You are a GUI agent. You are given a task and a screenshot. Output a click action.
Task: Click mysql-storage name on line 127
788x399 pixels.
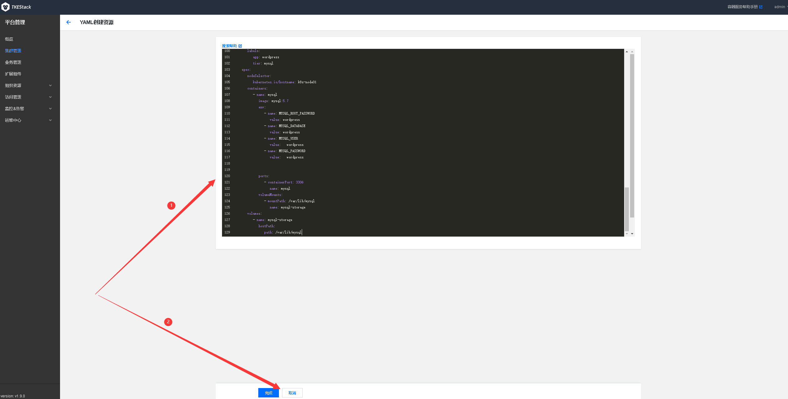click(x=280, y=220)
